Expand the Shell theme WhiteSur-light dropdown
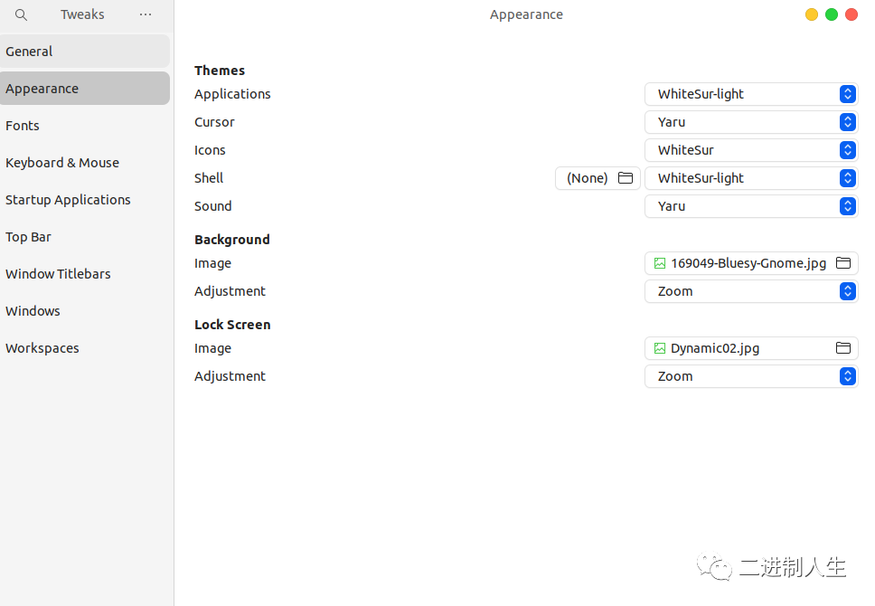Image resolution: width=875 pixels, height=606 pixels. click(750, 178)
